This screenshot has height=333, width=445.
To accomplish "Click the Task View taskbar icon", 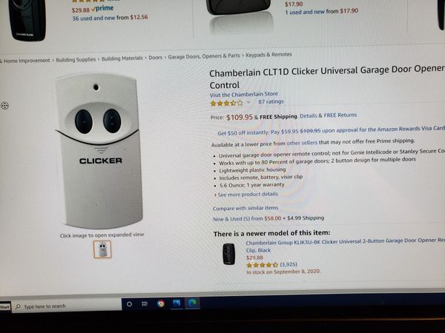I will tap(145, 304).
